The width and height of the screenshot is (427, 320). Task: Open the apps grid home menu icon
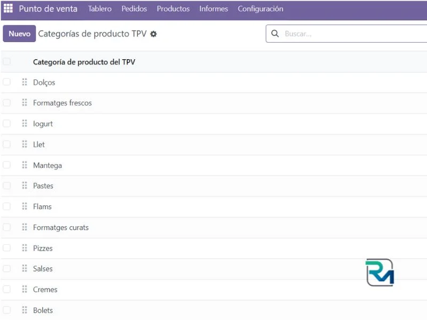click(8, 9)
